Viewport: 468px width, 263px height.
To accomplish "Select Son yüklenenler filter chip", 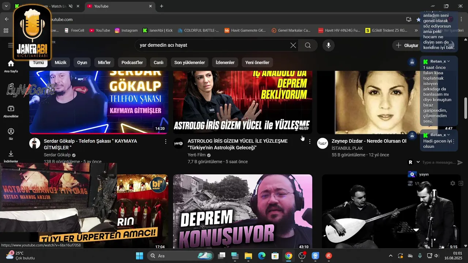I will [x=189, y=62].
